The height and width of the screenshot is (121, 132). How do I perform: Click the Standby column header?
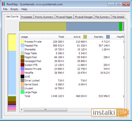pos(99,37)
